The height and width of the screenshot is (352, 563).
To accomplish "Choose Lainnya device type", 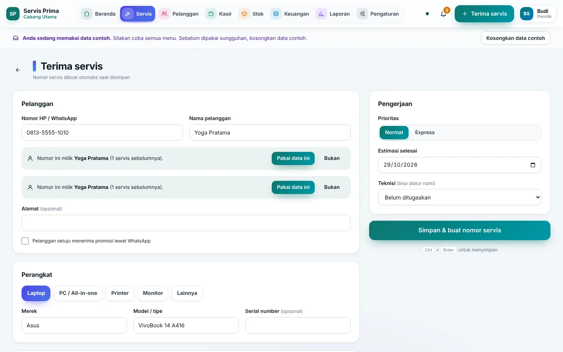I will coord(187,293).
